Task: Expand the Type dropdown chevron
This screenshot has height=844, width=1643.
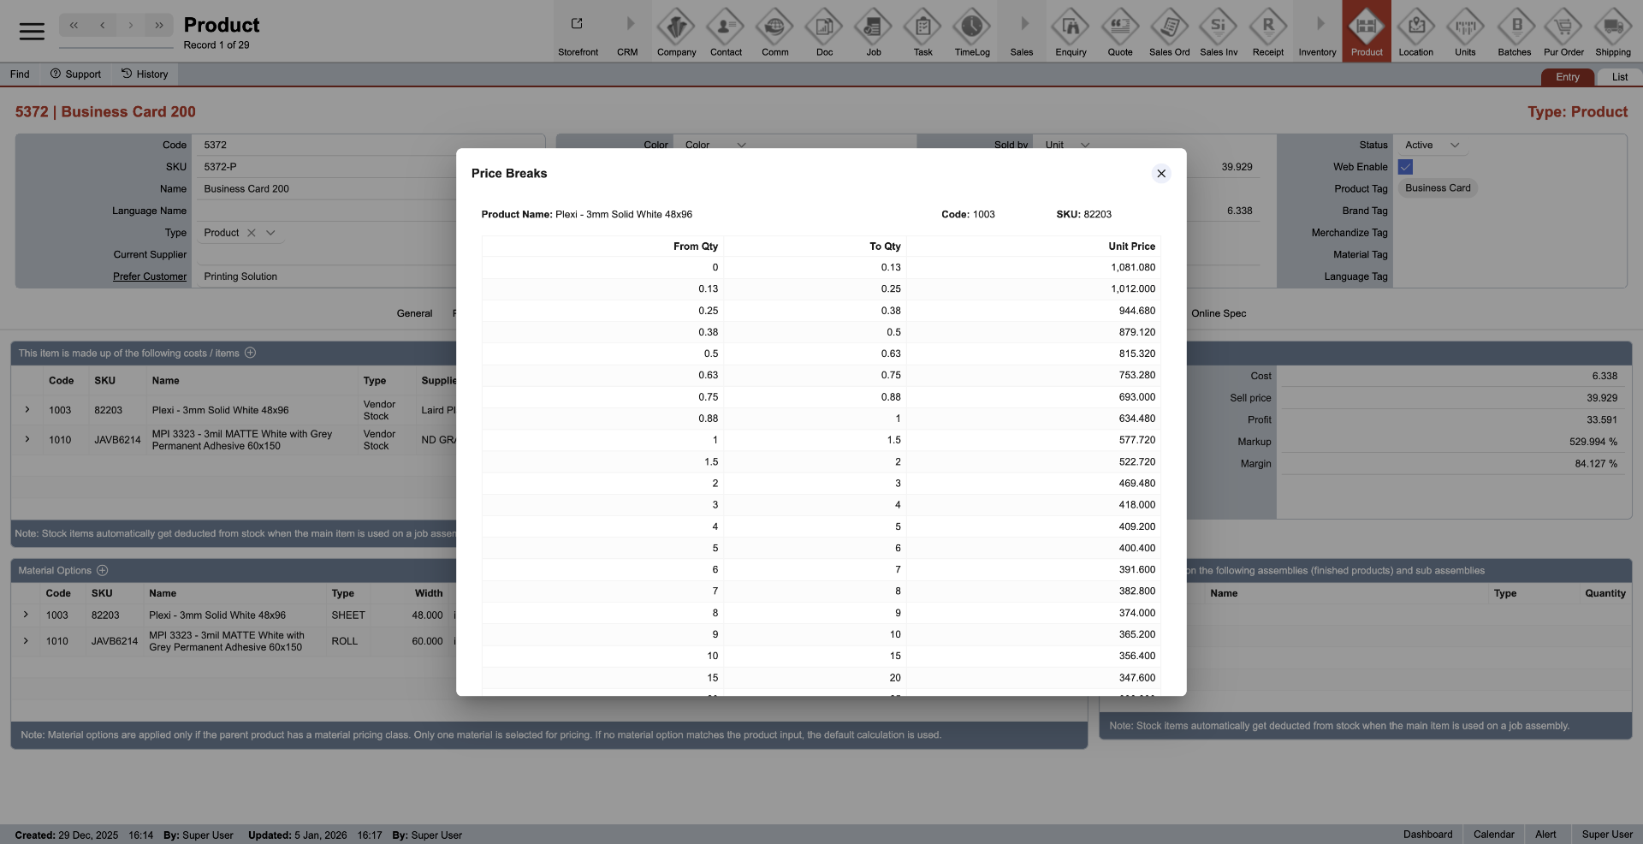Action: [270, 233]
